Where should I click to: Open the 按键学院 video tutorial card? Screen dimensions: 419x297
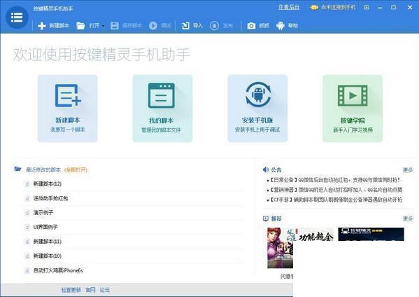[353, 109]
